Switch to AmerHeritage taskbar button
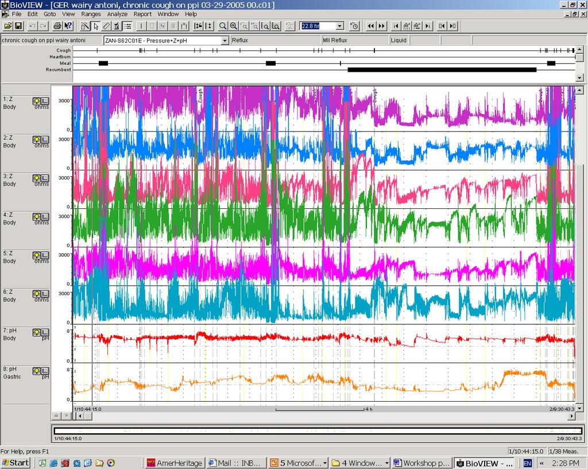Image resolution: width=588 pixels, height=470 pixels. 175,463
